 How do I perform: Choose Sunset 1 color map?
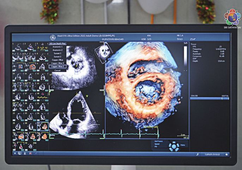click(58, 53)
